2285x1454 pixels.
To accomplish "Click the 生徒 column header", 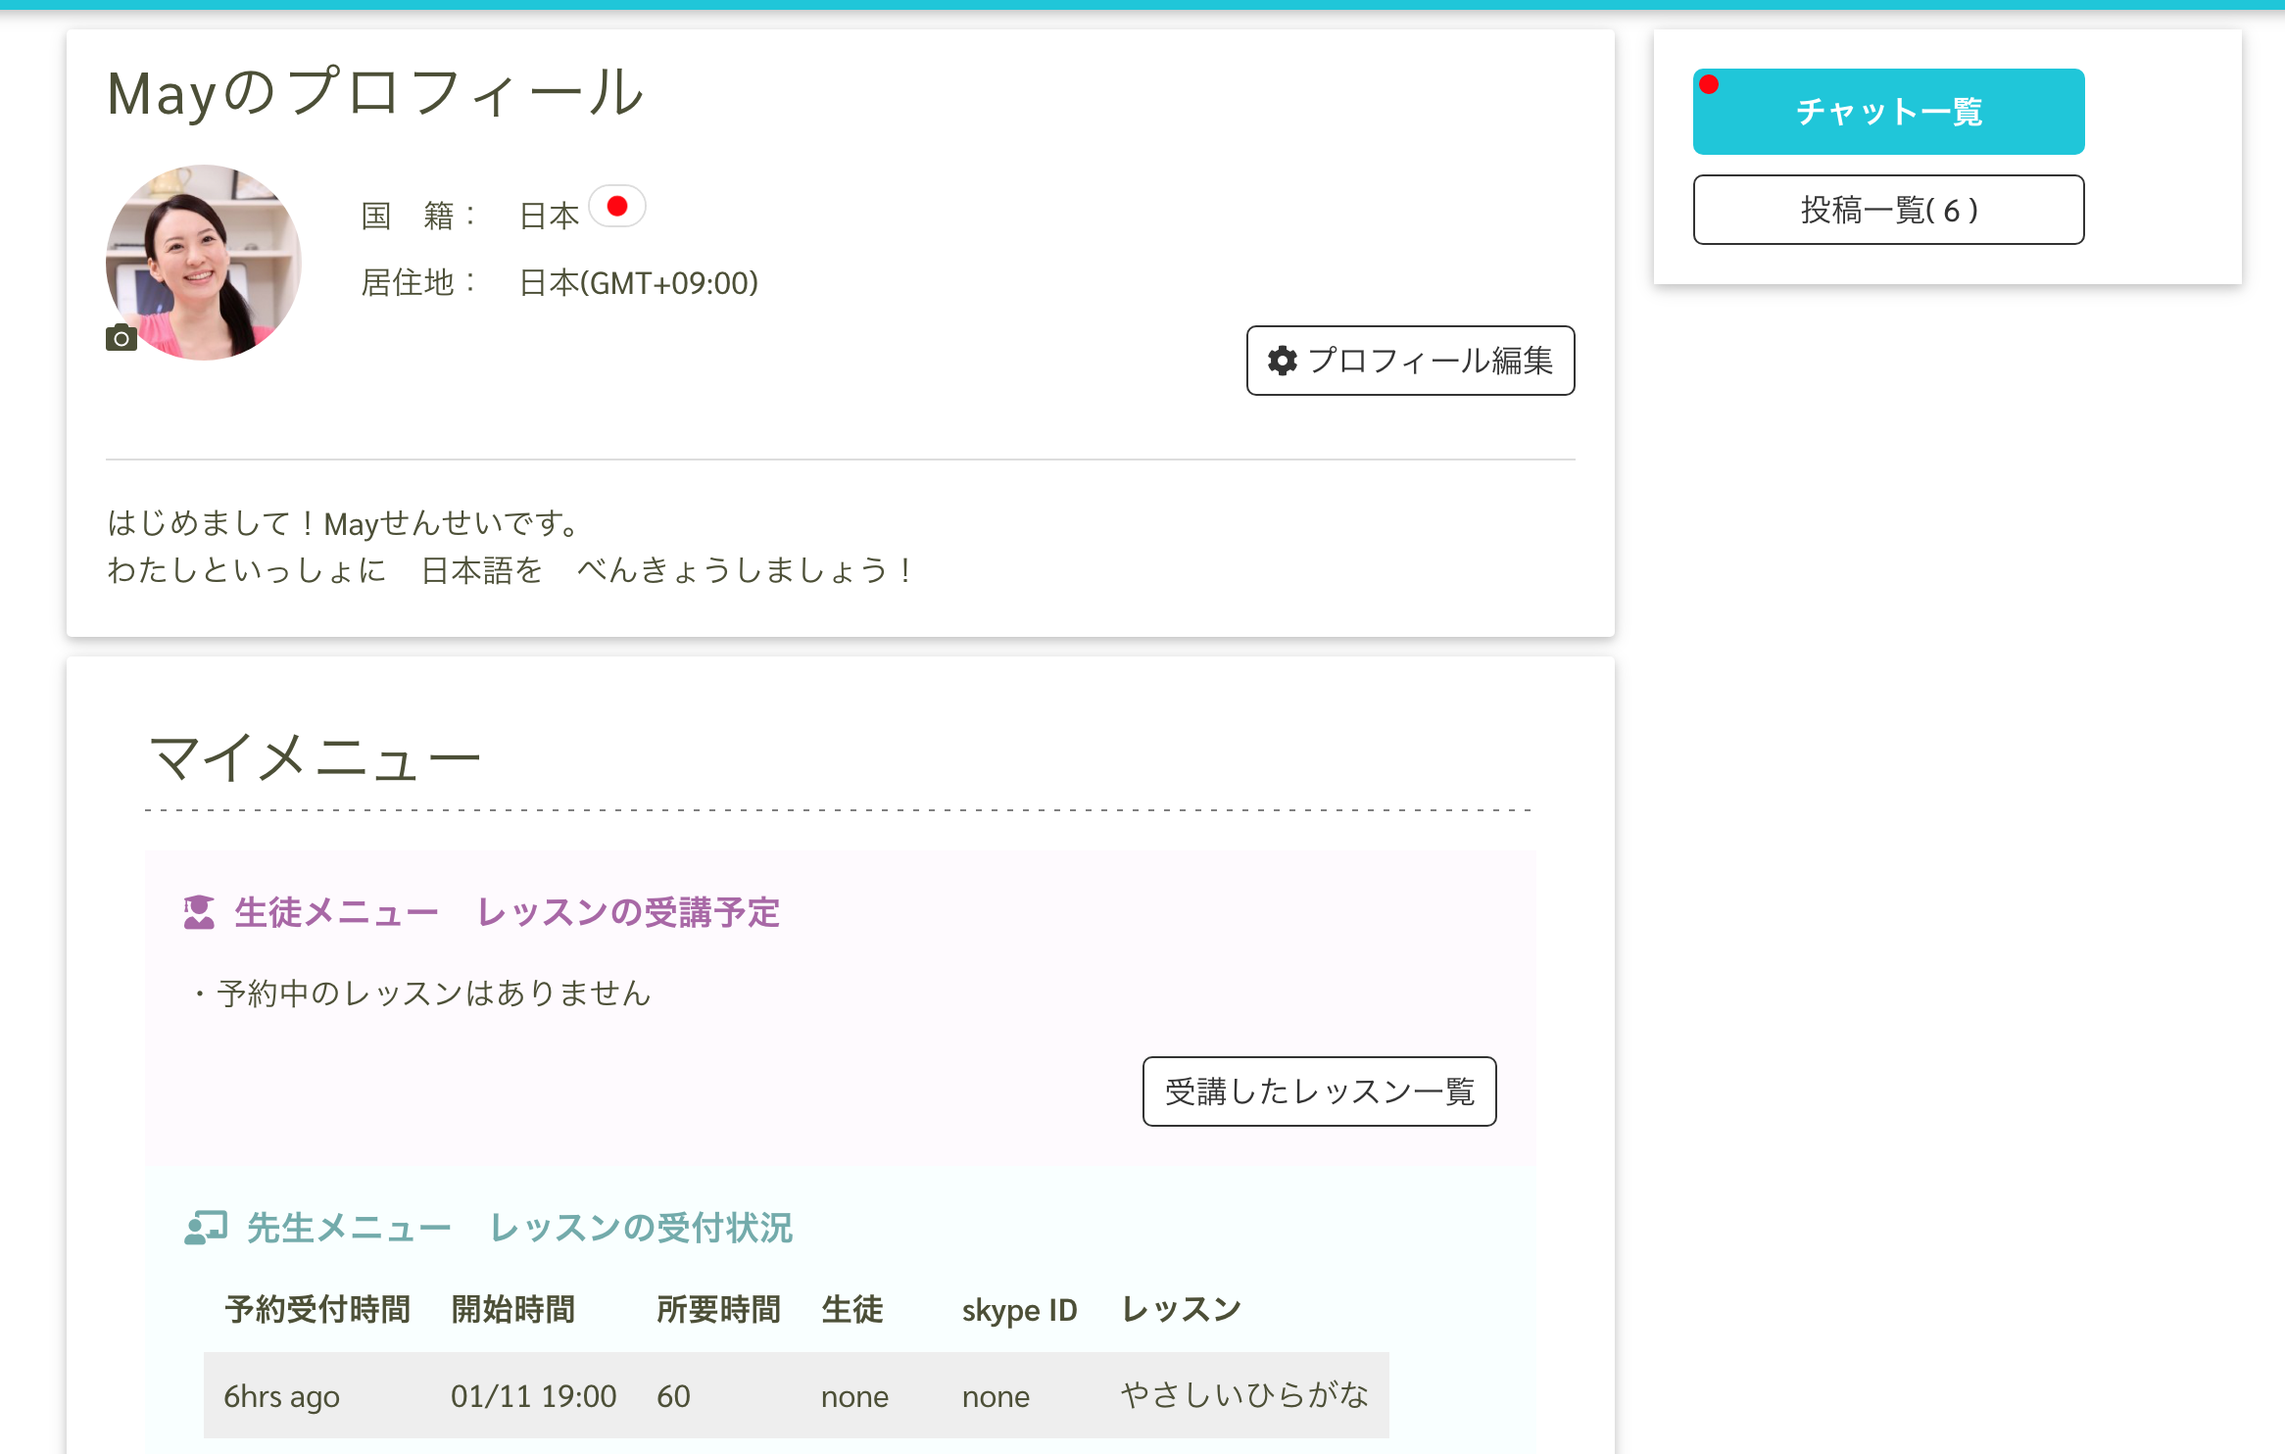I will pyautogui.click(x=852, y=1310).
